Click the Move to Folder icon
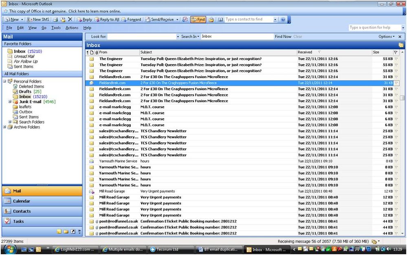 pyautogui.click(x=63, y=20)
